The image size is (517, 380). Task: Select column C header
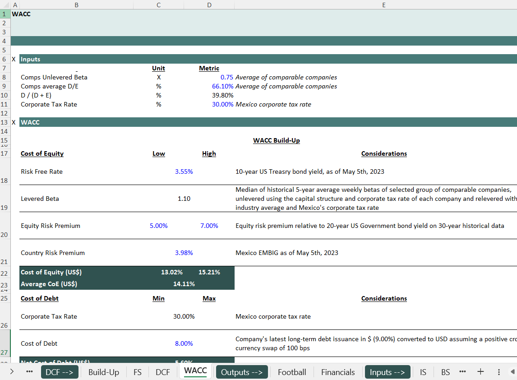coord(159,5)
